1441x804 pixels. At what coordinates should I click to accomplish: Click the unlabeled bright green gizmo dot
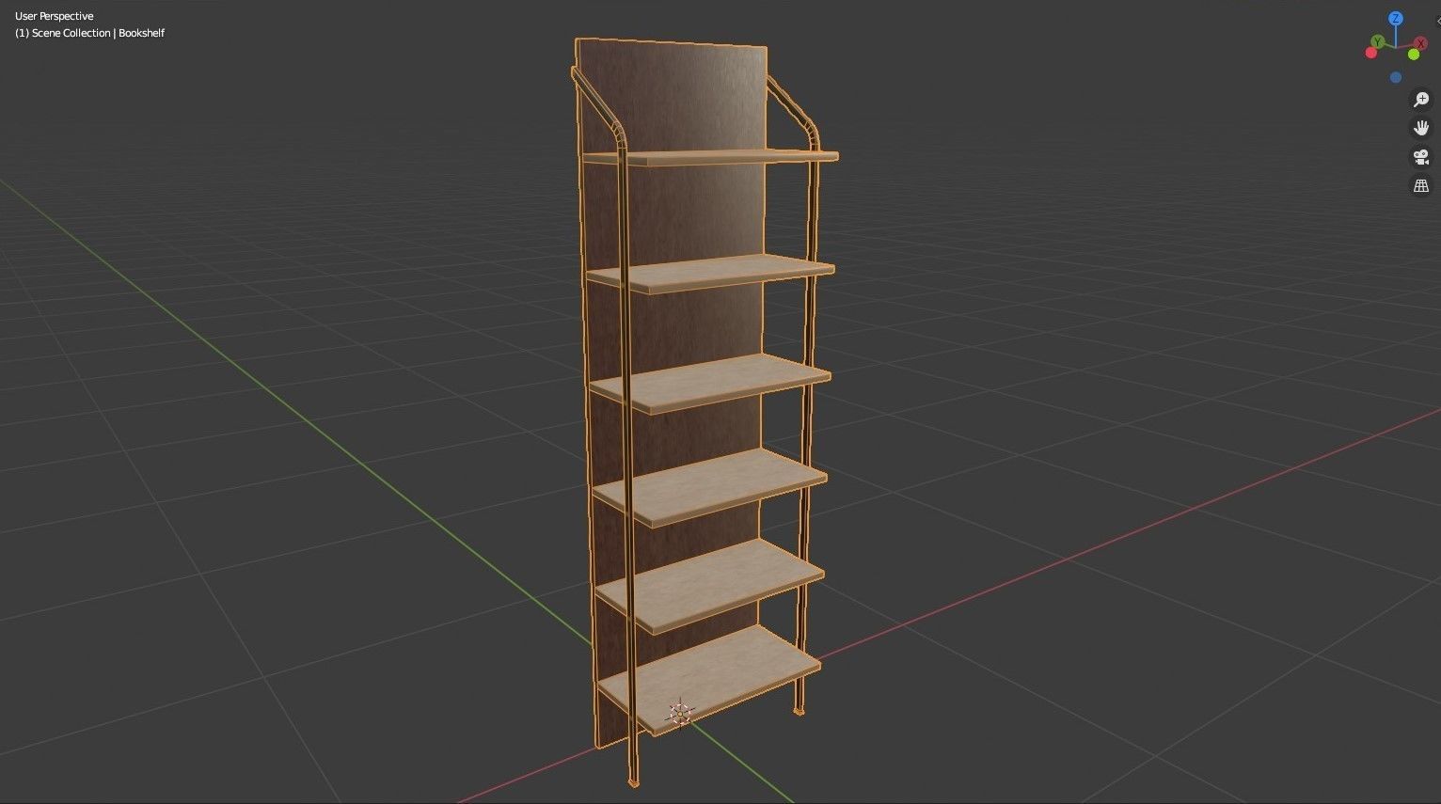(x=1416, y=55)
